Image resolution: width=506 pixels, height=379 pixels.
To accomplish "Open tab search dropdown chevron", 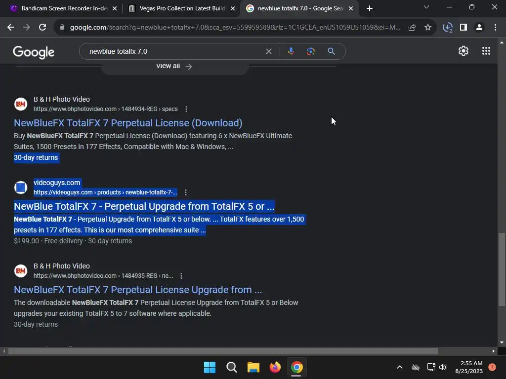I will tap(426, 7).
